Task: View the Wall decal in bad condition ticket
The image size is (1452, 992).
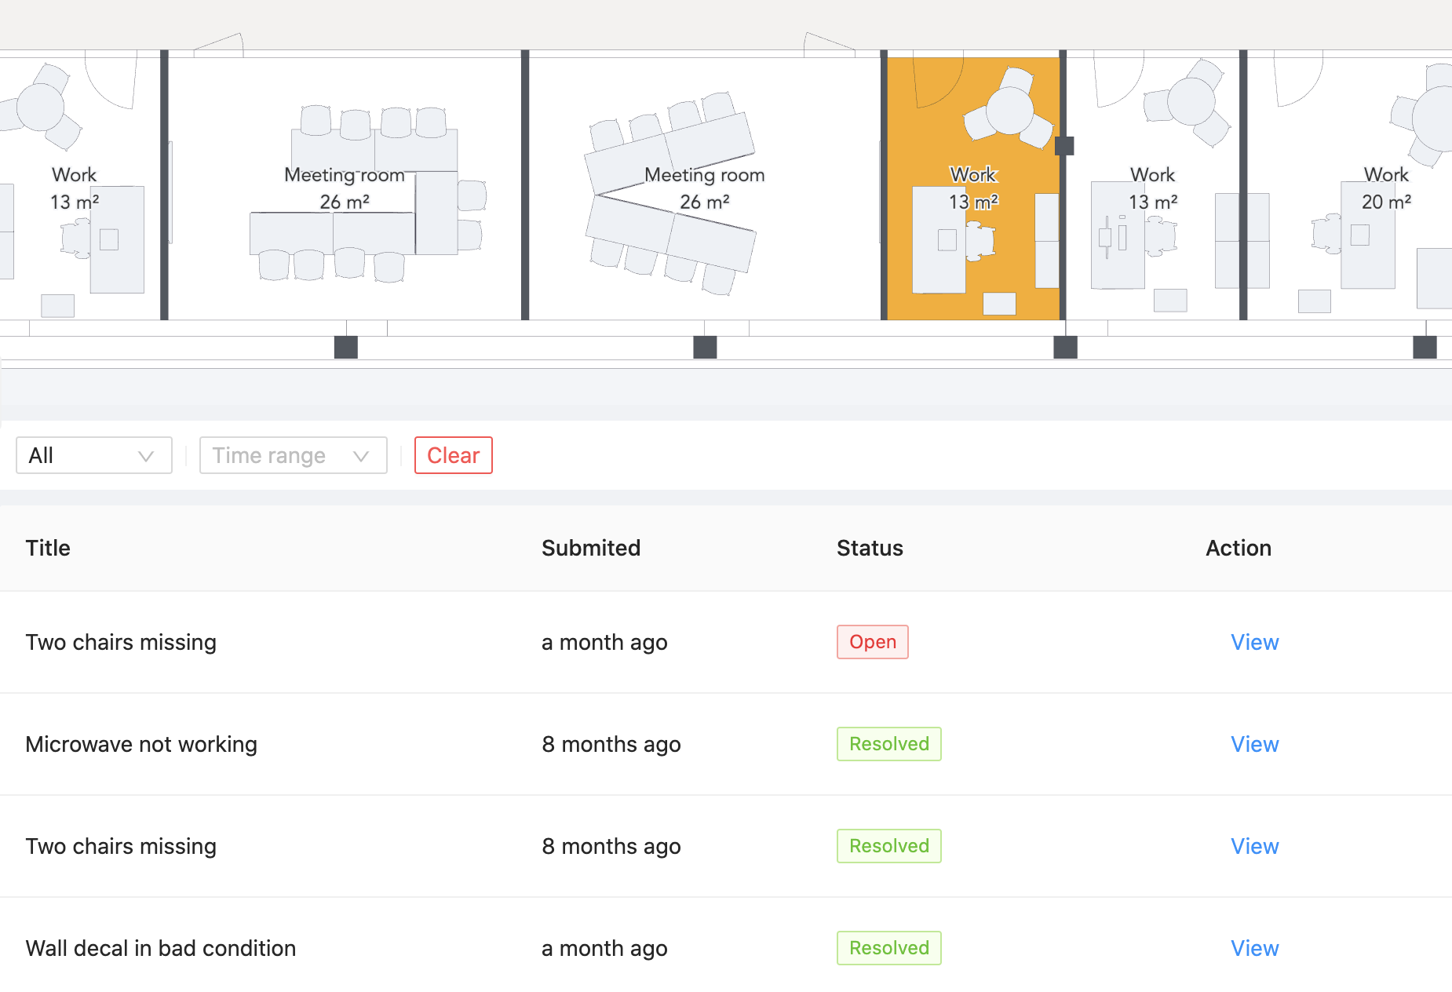Action: point(1254,948)
